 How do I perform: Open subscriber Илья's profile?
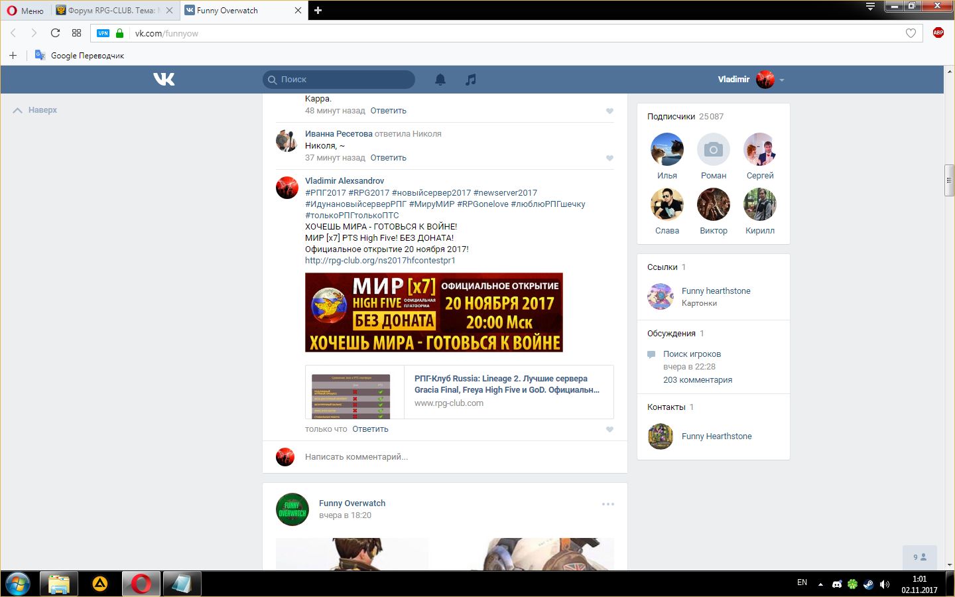[x=667, y=149]
